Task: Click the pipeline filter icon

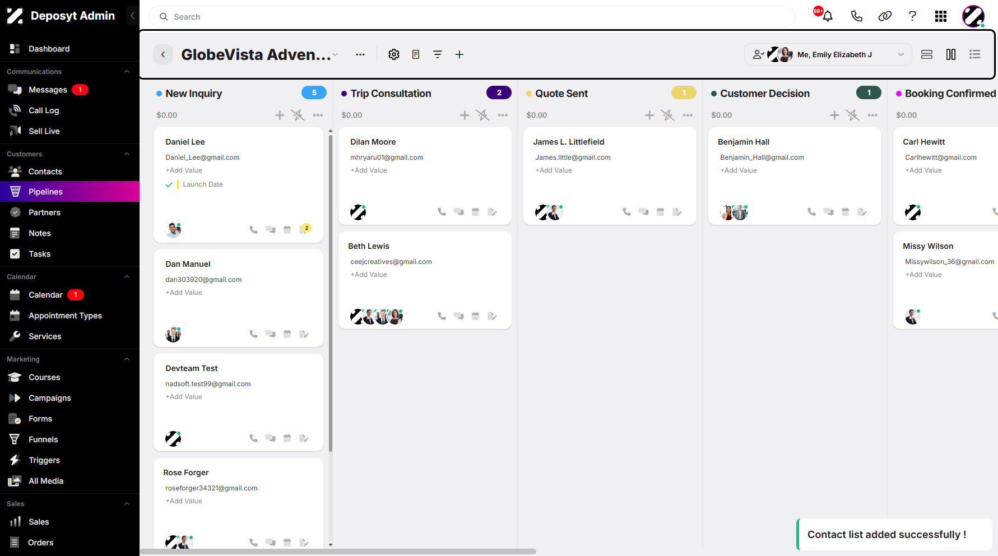Action: click(438, 54)
